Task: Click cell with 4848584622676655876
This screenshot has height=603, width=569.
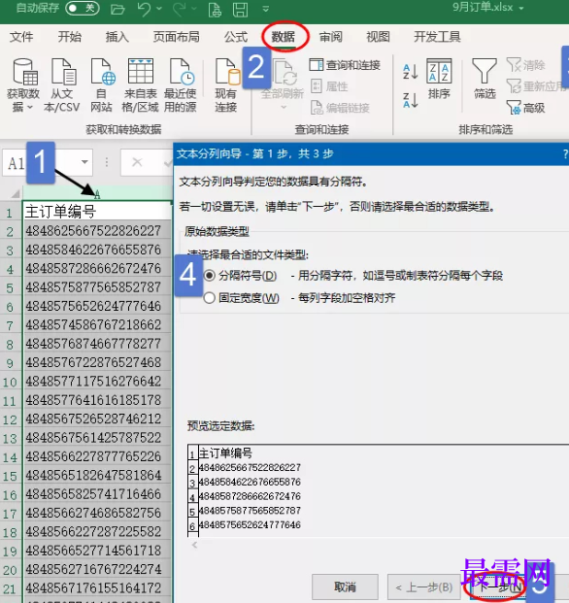Action: pyautogui.click(x=97, y=250)
